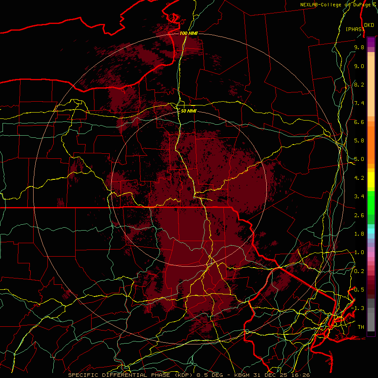Click the -1.3 value on the scale
The width and height of the screenshot is (378, 378).
pos(358,308)
